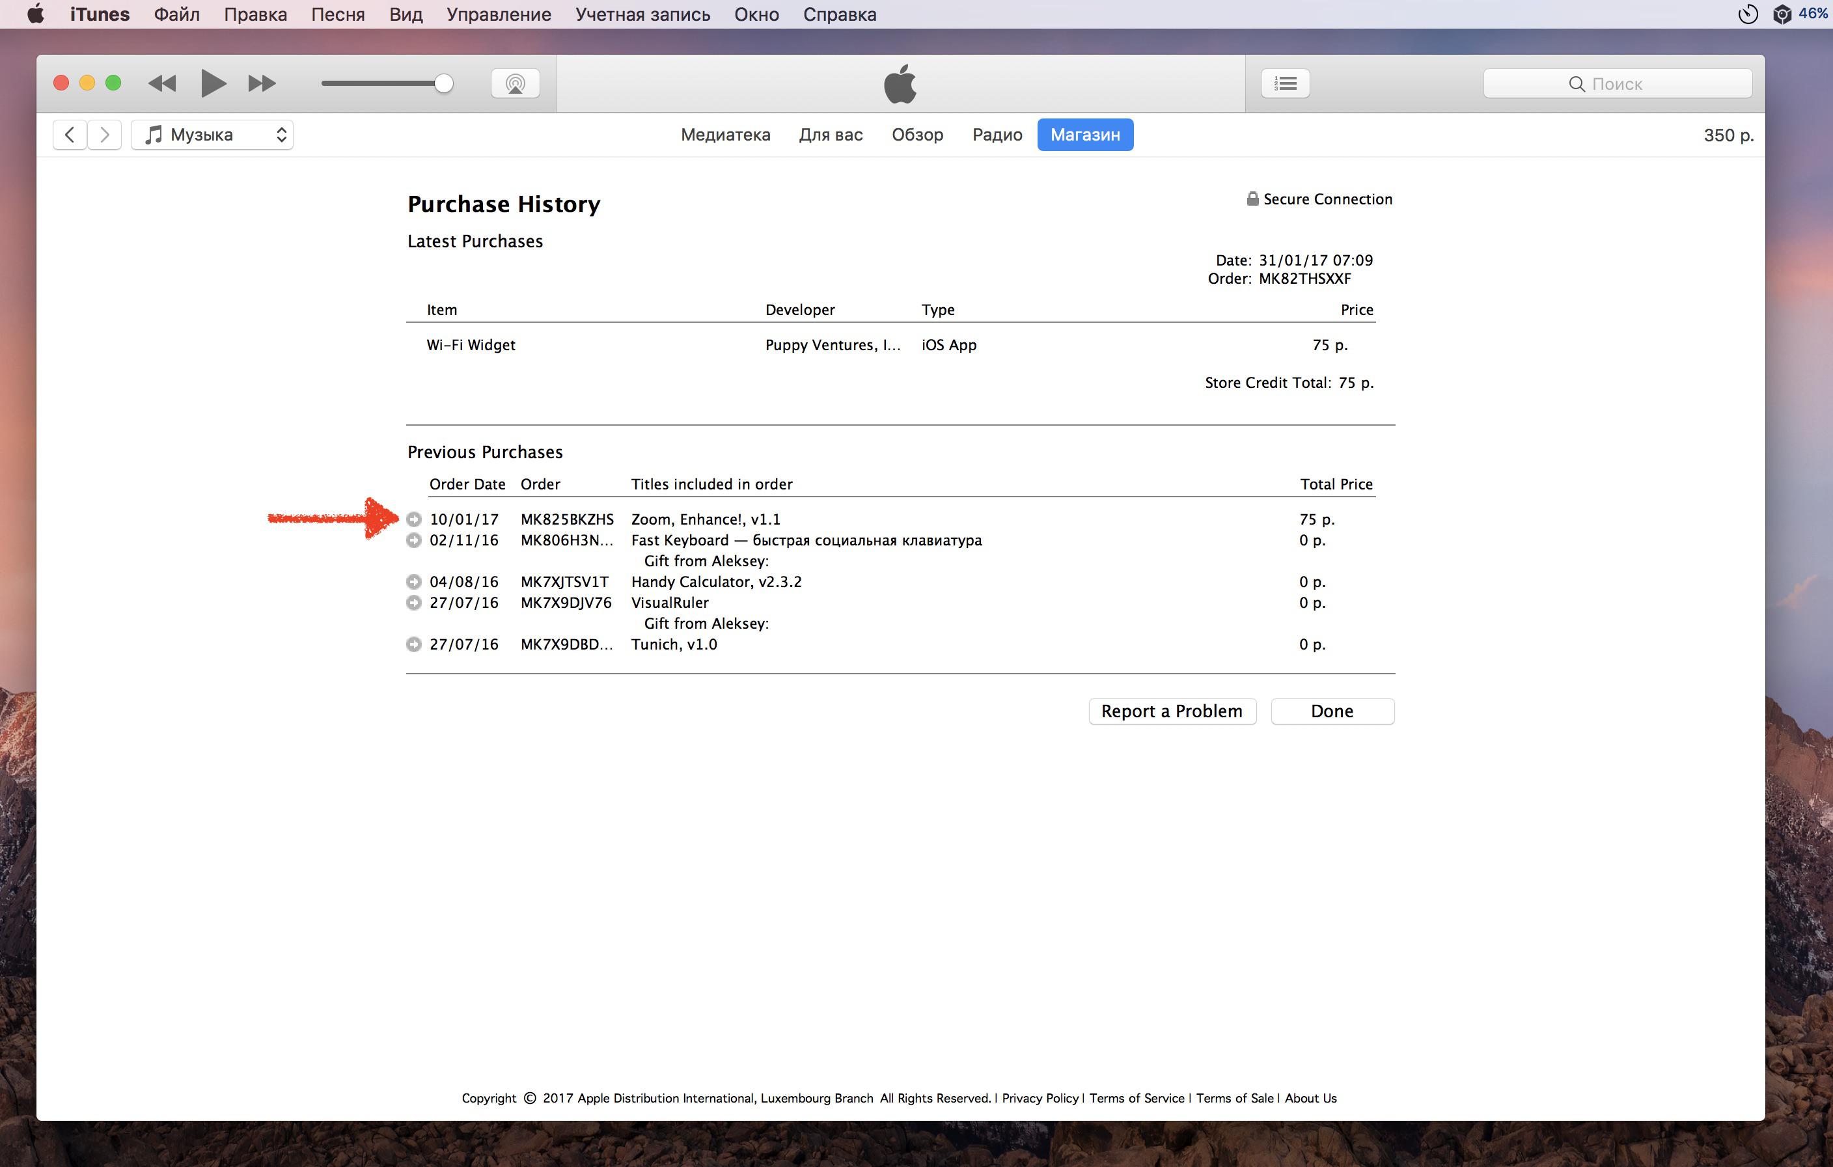
Task: Click the hexagon status icon in menu bar
Action: click(1781, 14)
